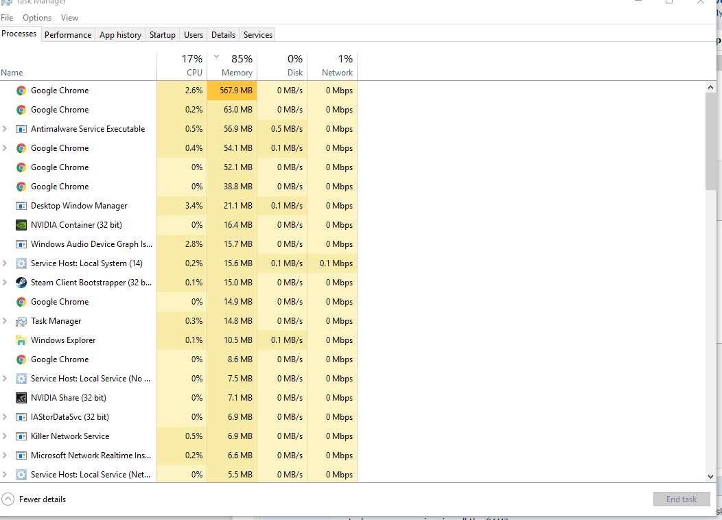The height and width of the screenshot is (520, 722).
Task: Expand Service Host: Local Service (No row
Action: pos(5,379)
